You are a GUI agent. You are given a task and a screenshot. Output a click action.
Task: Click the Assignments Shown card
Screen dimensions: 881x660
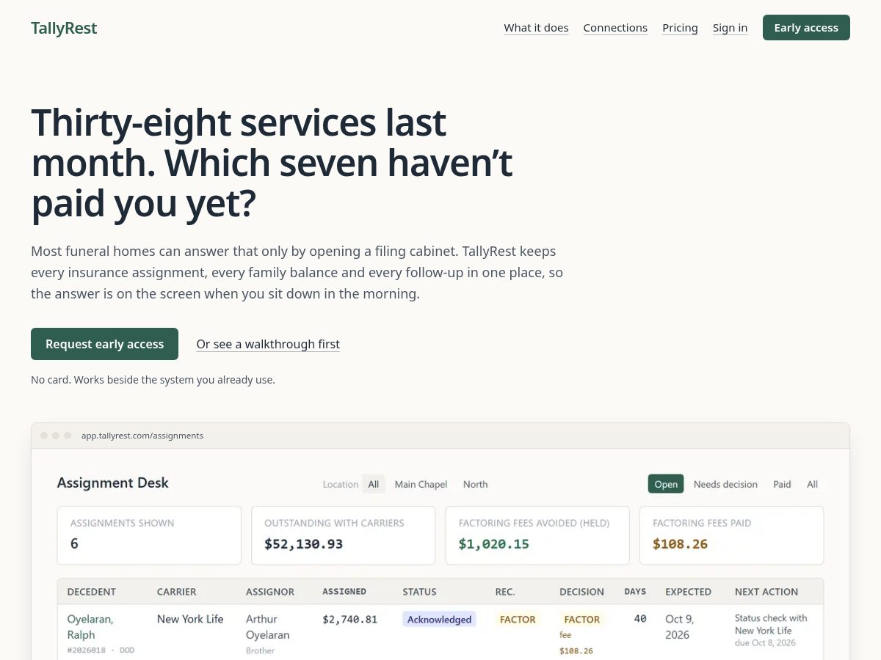click(149, 535)
